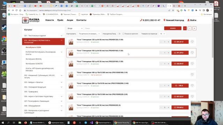Expand category 002 - Алюминий: Сублимация

(61, 75)
